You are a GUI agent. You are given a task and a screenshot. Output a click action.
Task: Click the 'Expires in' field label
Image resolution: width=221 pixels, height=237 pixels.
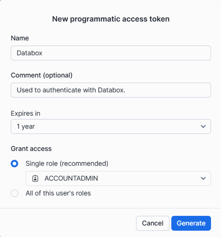pyautogui.click(x=25, y=114)
